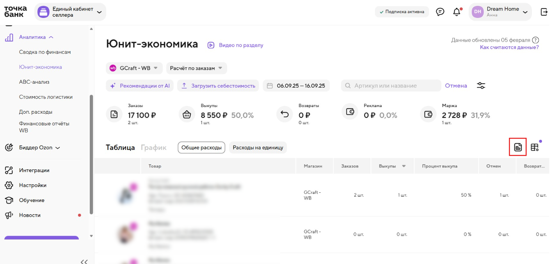The width and height of the screenshot is (551, 264).
Task: Go to Доп. расходы
Action: tap(36, 112)
